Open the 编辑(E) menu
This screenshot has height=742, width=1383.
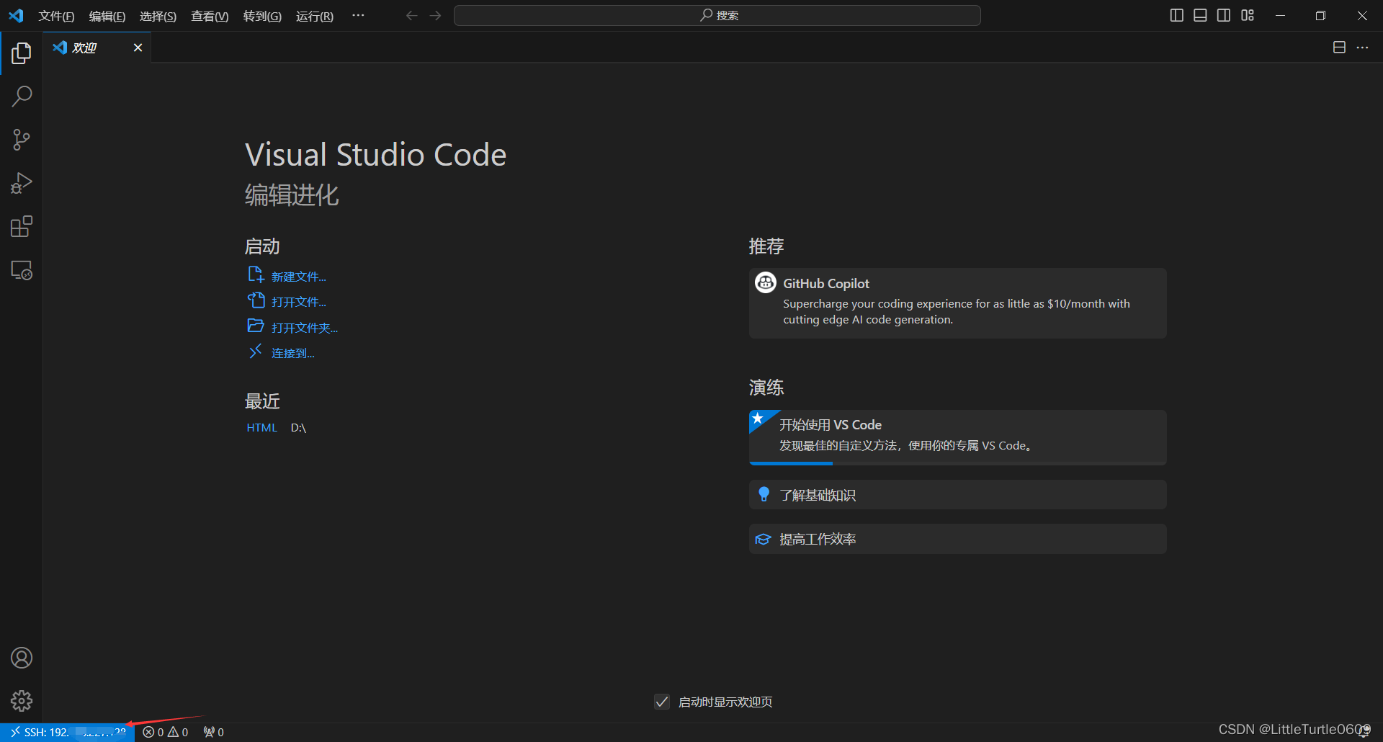[x=107, y=16]
